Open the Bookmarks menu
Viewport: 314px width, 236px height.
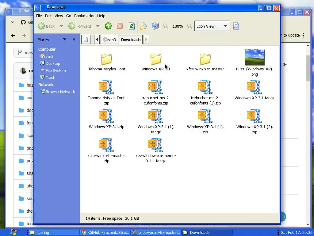coord(84,16)
